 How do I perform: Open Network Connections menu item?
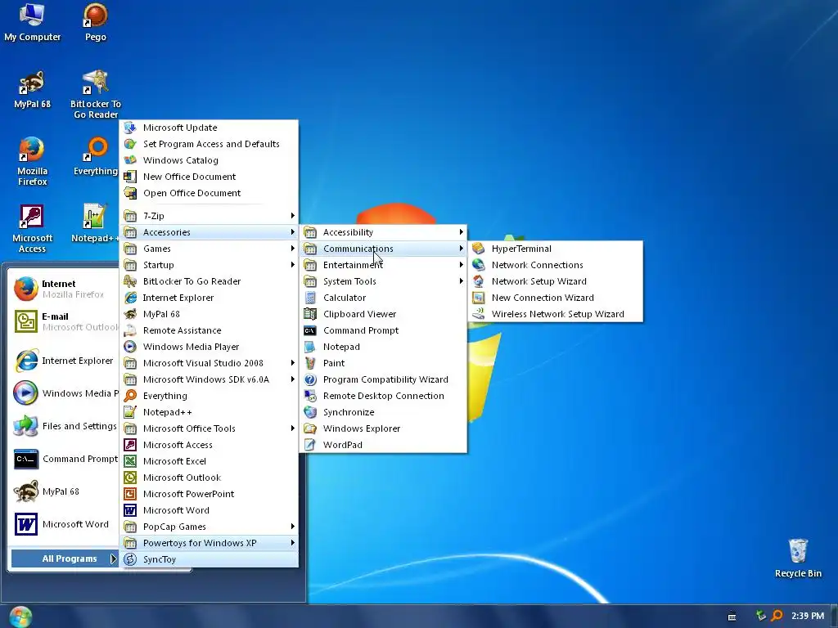click(x=556, y=265)
